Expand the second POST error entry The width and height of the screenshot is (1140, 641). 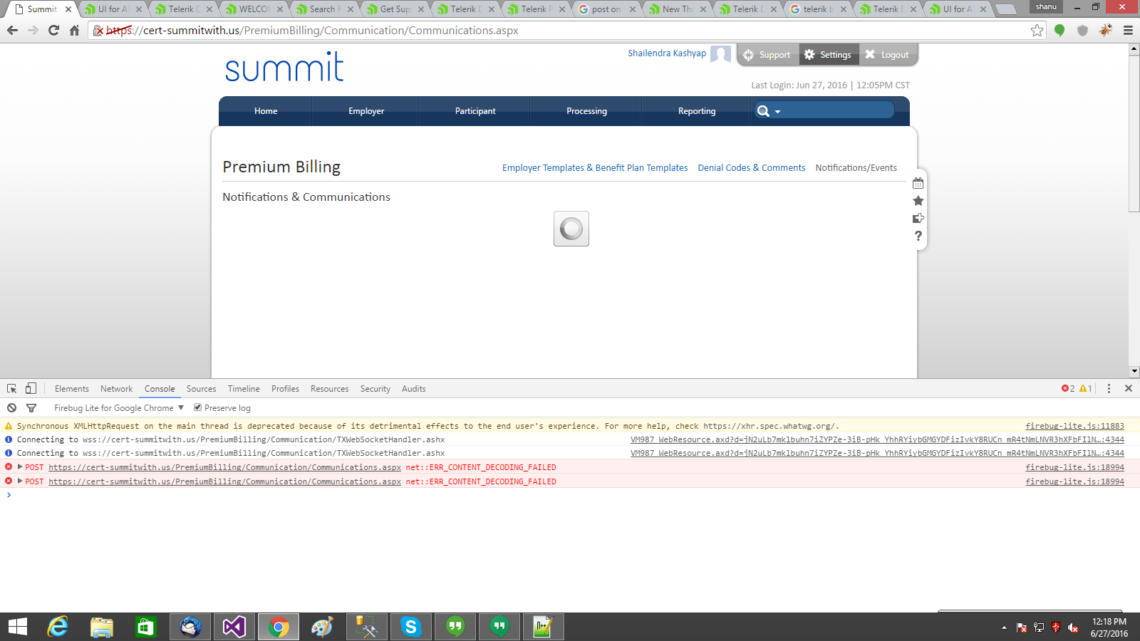21,481
